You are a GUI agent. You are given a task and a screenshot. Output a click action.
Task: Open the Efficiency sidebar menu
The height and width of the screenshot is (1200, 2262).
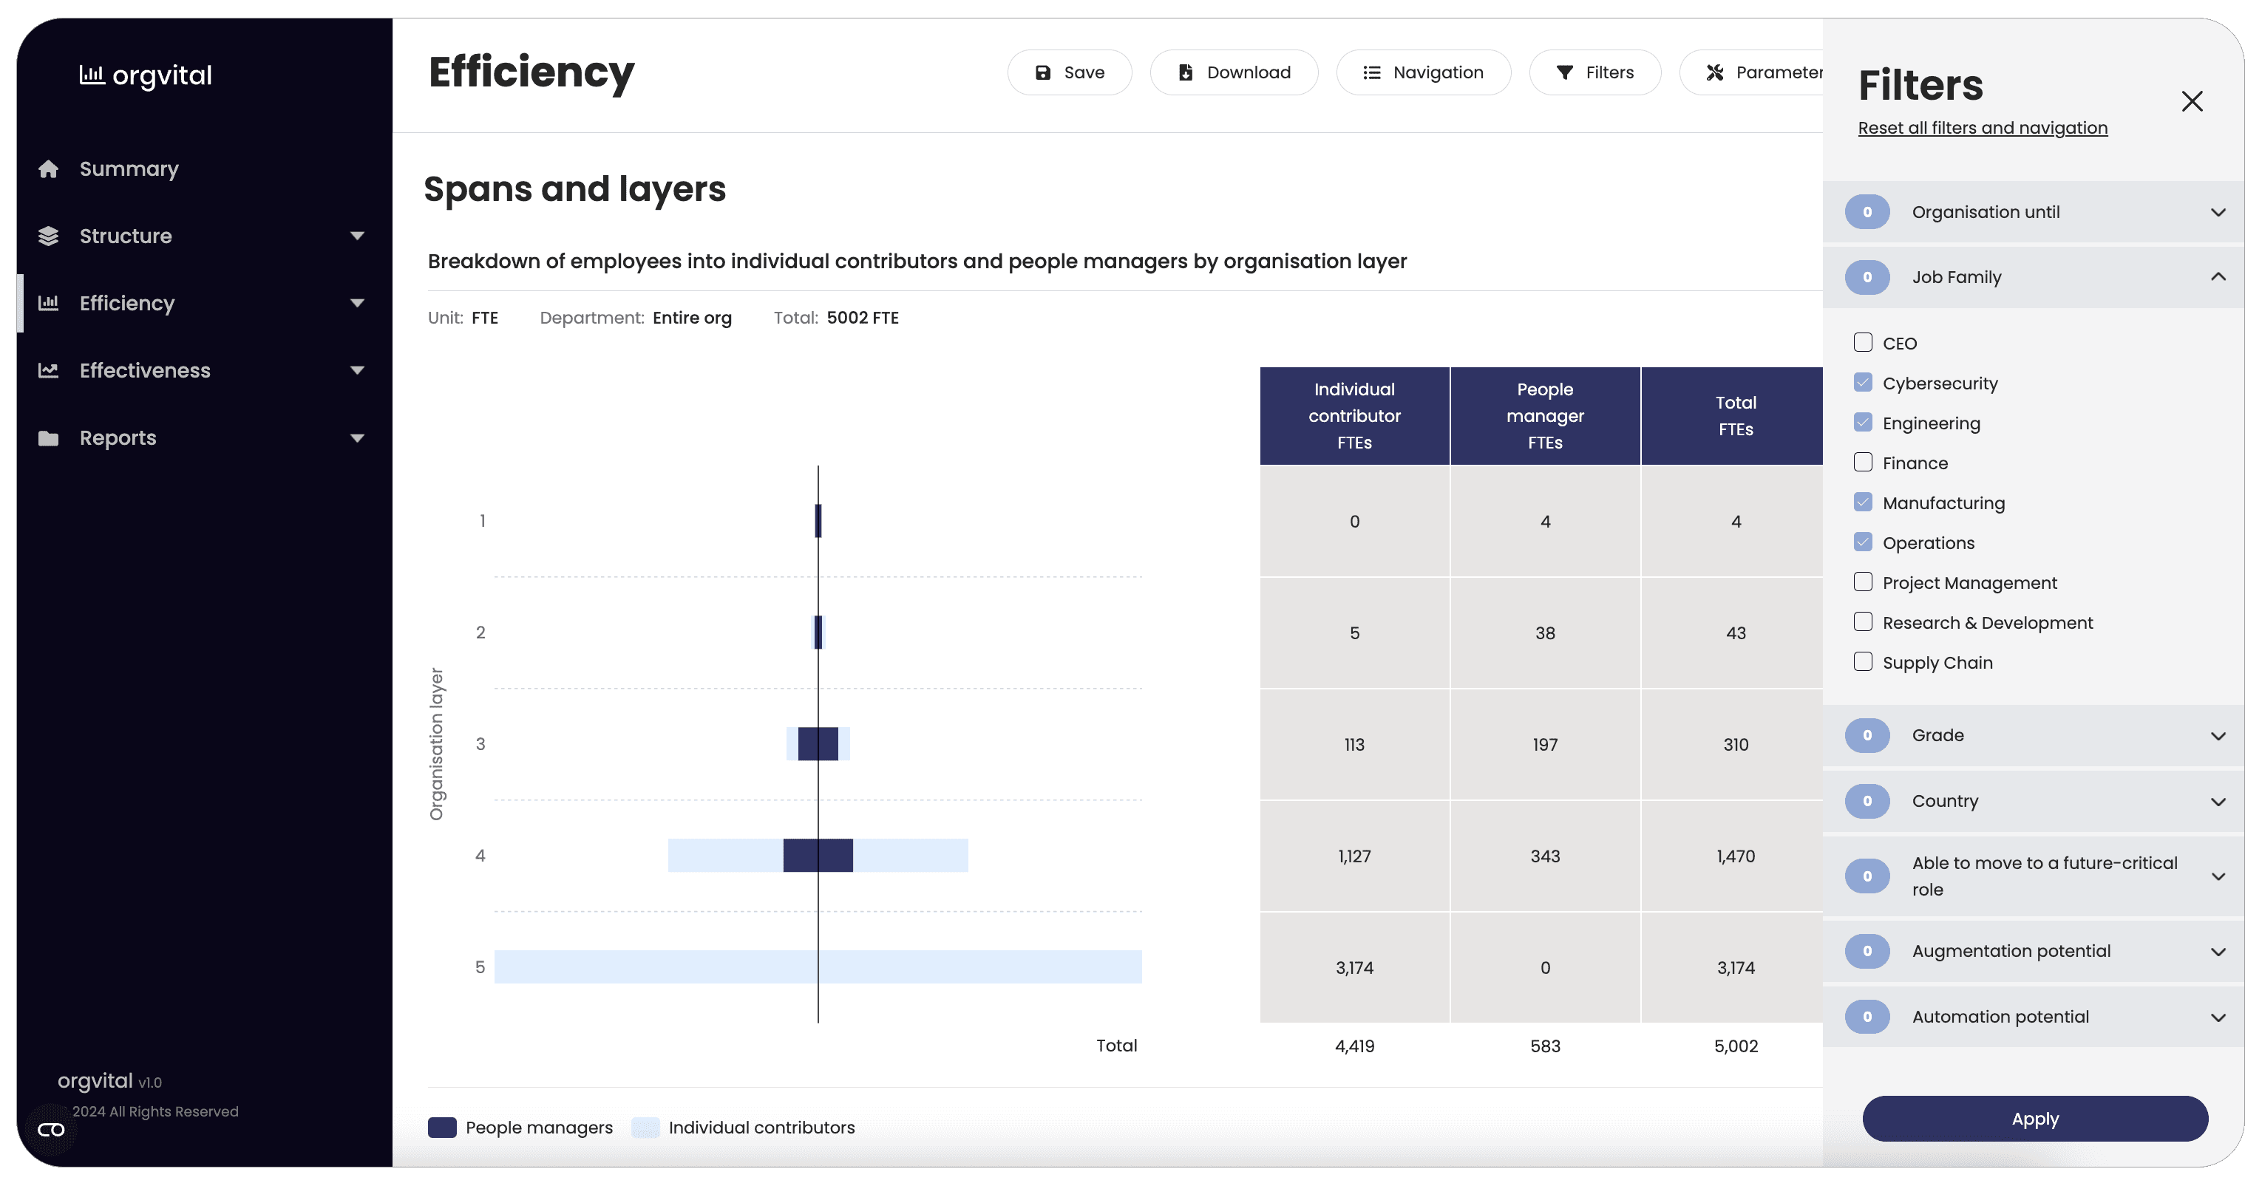(x=127, y=304)
